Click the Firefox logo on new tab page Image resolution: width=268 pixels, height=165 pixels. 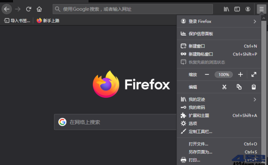106,84
